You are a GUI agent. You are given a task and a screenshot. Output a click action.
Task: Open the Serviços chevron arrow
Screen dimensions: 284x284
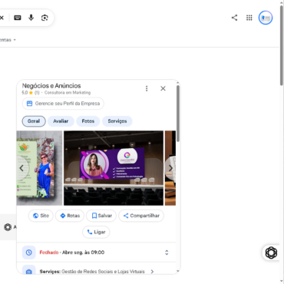[152, 272]
